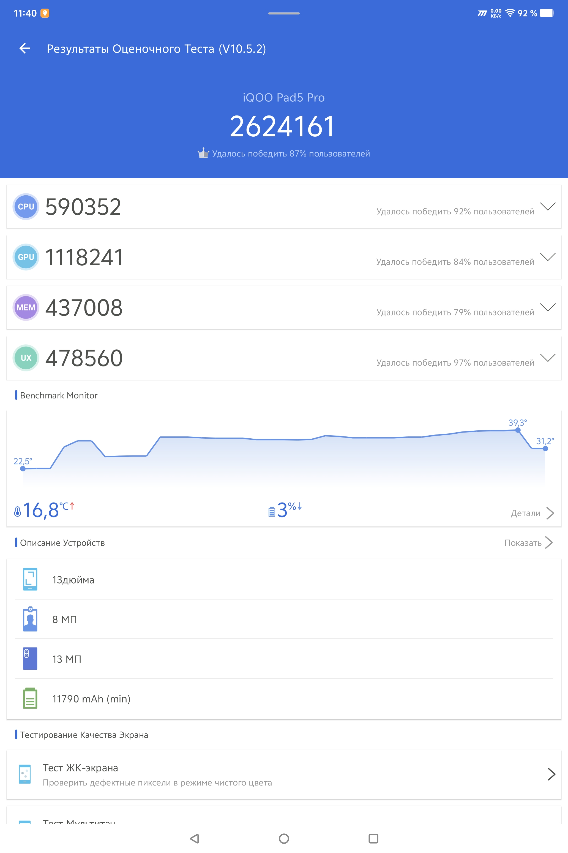Tap the thermometer temperature icon

pyautogui.click(x=17, y=512)
